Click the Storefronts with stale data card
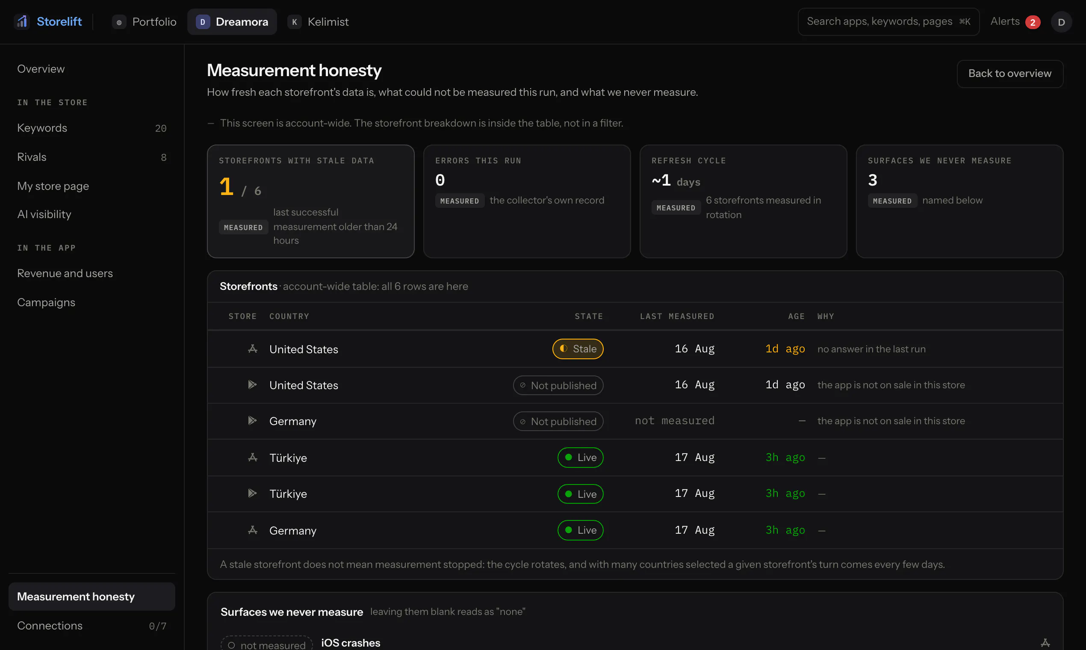Screen dimensions: 1086x650 [x=311, y=201]
